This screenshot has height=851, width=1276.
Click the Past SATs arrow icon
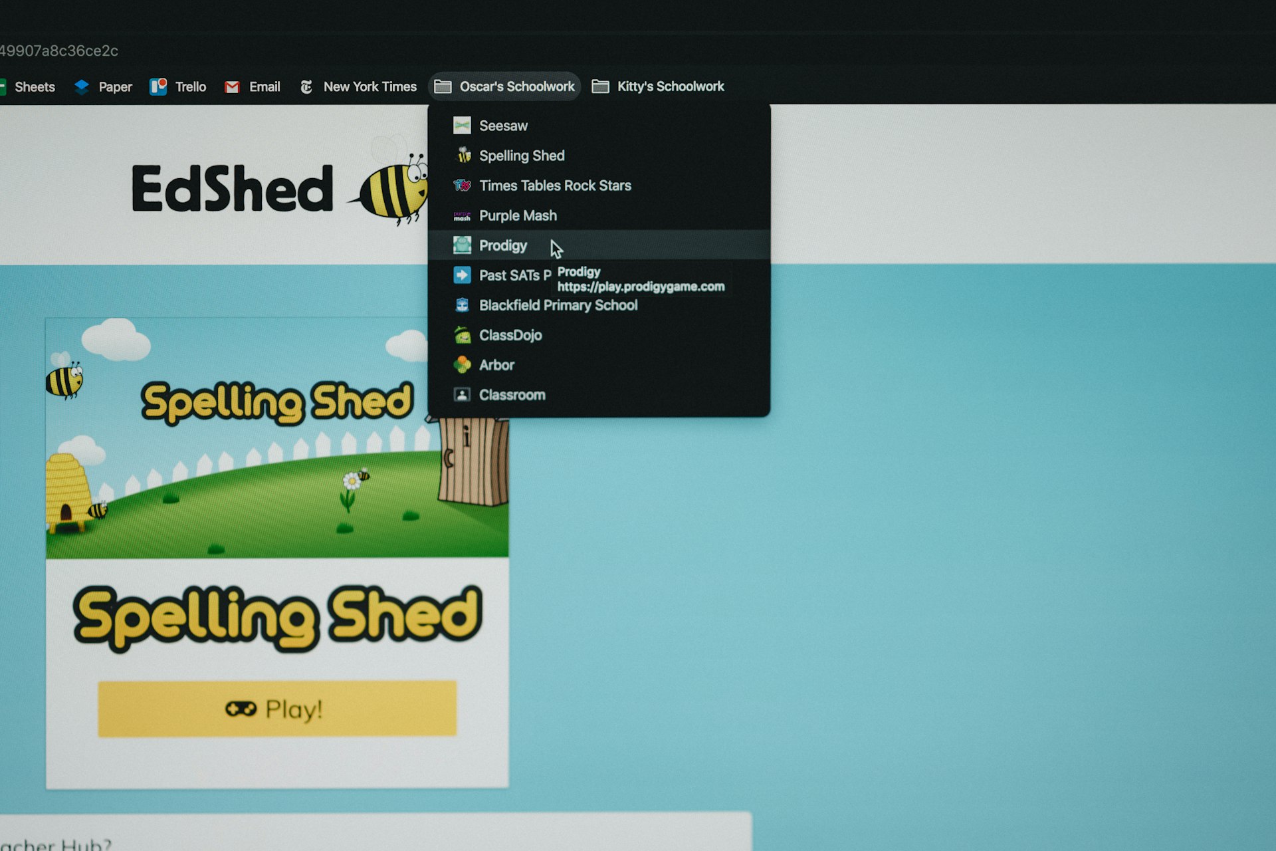click(x=462, y=275)
